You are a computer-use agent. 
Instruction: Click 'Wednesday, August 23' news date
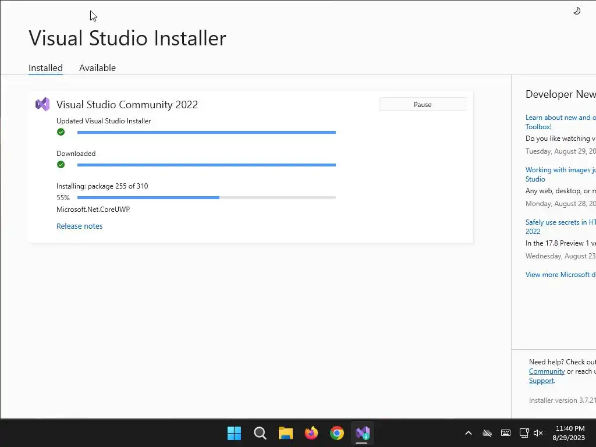tap(560, 256)
